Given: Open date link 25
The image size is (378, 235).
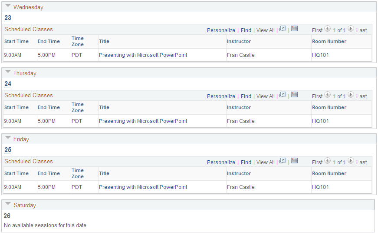Looking at the screenshot, I should coord(8,150).
